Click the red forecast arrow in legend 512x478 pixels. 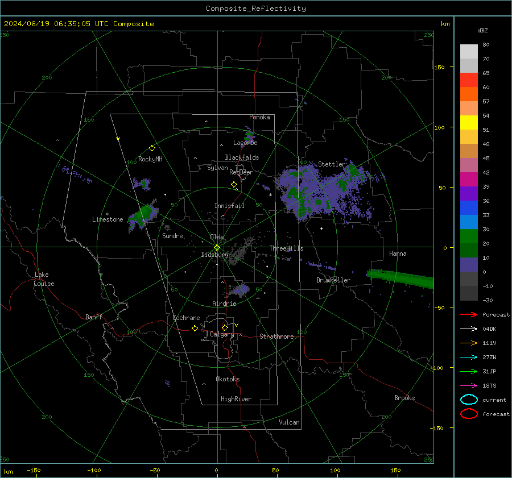pyautogui.click(x=469, y=314)
